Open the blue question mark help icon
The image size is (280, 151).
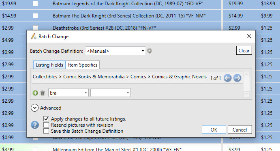click(35, 125)
